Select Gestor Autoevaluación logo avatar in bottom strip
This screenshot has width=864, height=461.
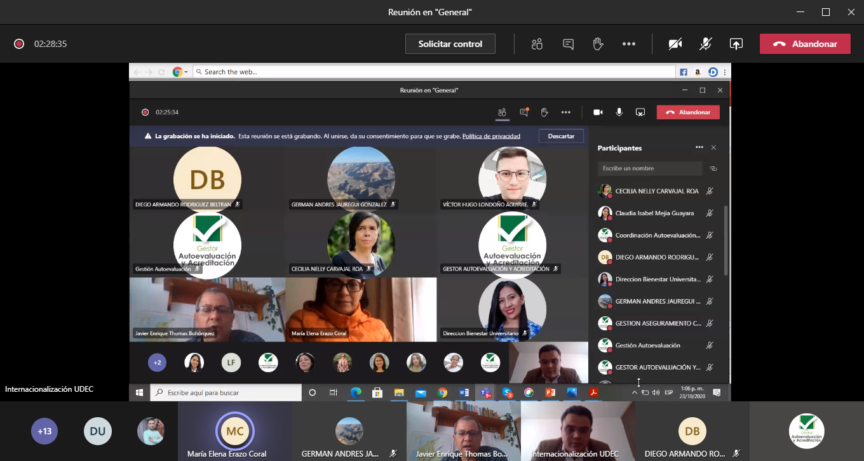click(x=807, y=431)
